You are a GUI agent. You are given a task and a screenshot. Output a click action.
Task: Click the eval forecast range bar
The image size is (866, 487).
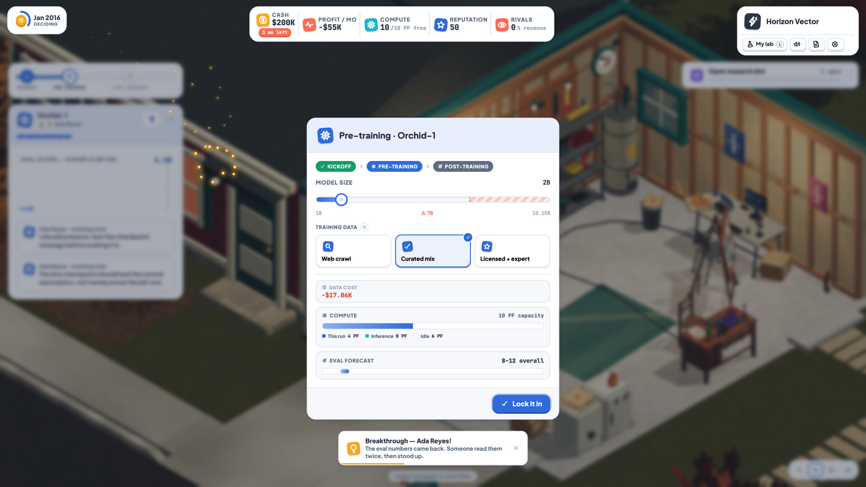pos(345,372)
